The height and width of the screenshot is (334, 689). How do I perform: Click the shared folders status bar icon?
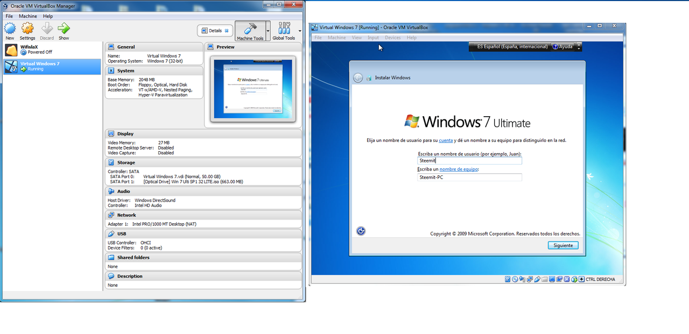point(545,279)
